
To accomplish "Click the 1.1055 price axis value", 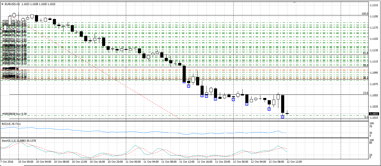I will pos(374,95).
